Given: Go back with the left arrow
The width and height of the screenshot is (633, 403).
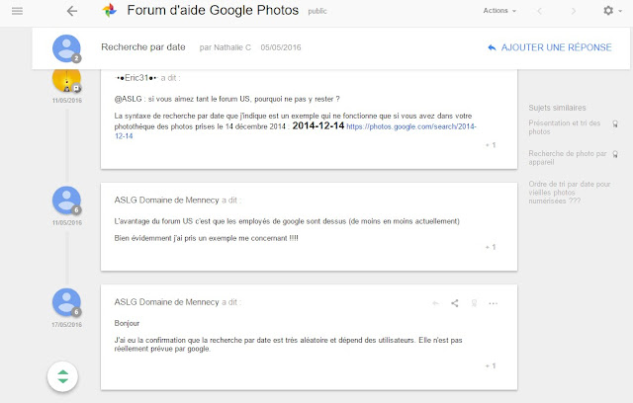Looking at the screenshot, I should [72, 11].
